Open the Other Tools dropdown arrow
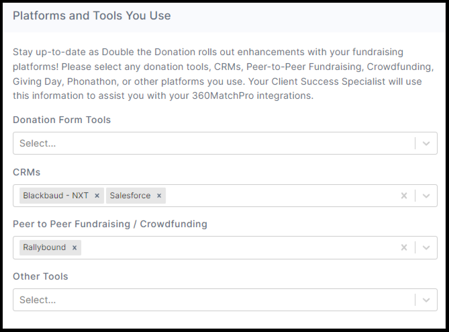This screenshot has width=449, height=332. [426, 300]
